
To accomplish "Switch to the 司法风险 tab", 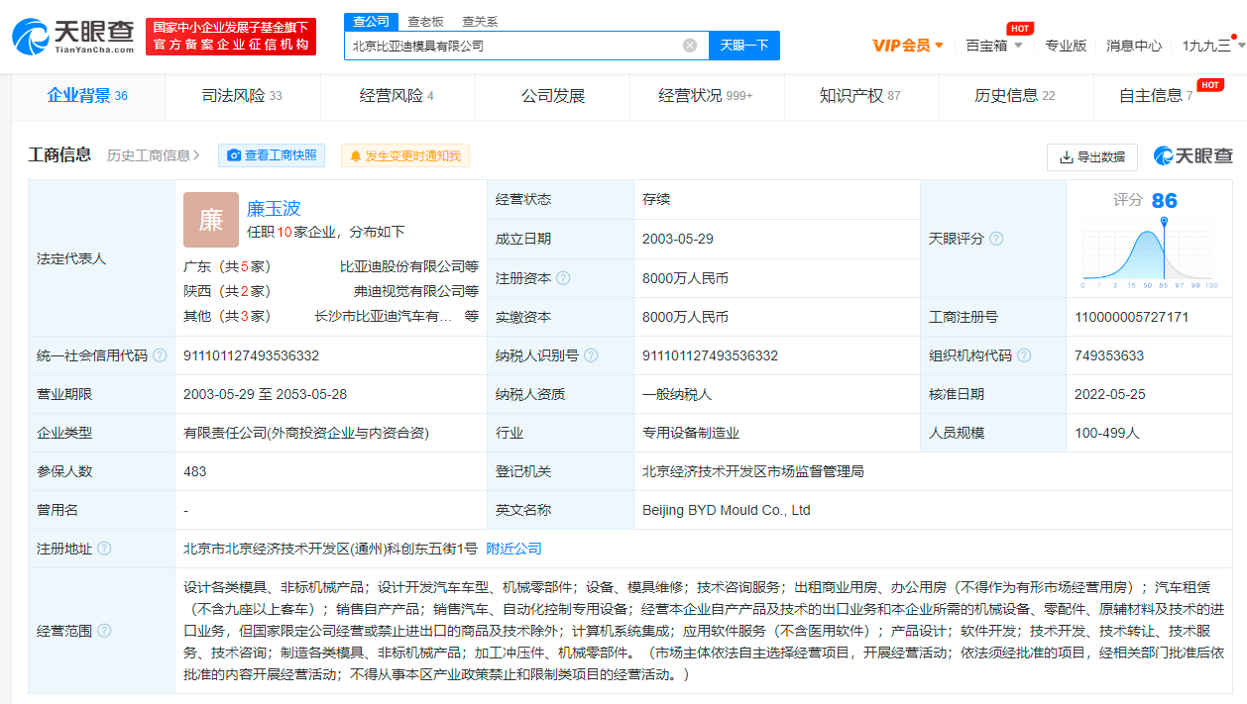I will point(243,96).
